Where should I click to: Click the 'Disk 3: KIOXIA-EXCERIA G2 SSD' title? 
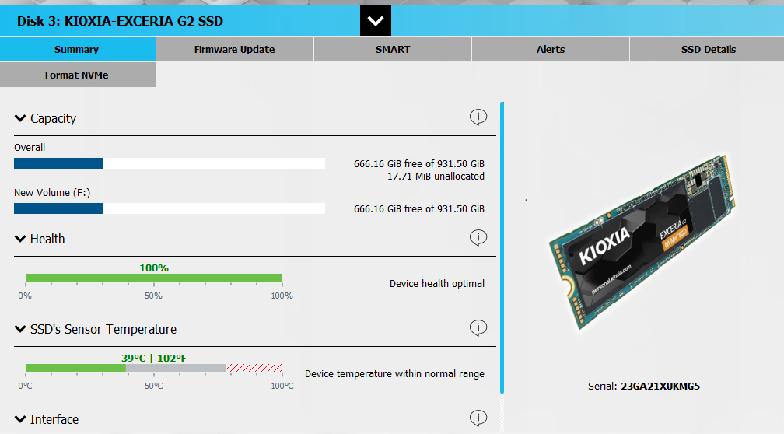coord(120,21)
